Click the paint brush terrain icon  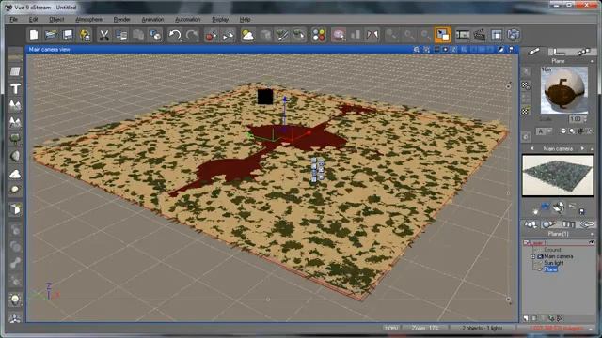click(x=282, y=36)
